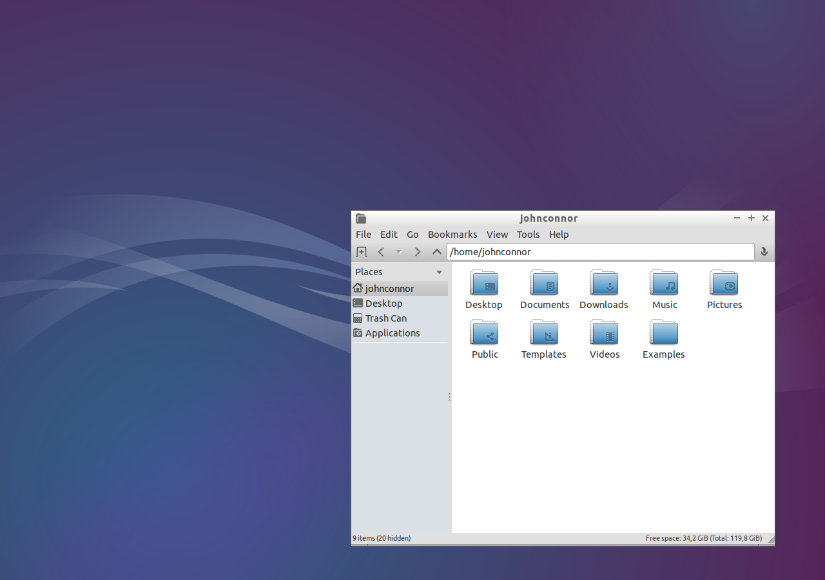Image resolution: width=825 pixels, height=580 pixels.
Task: Select johnconnor home in Places
Action: pos(400,289)
